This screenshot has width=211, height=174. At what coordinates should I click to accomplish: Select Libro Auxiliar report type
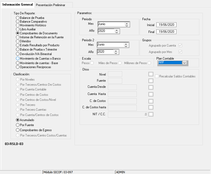point(18,29)
